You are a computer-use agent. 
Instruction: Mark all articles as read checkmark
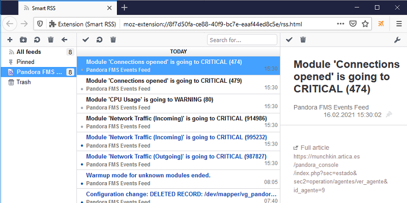pos(85,40)
